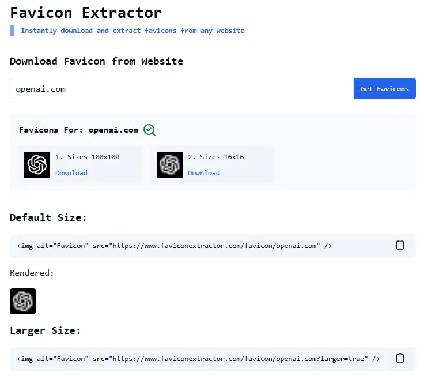Select the 100x100 OpenAI favicon thumbnail
Viewport: 424px width, 376px height.
pos(37,164)
